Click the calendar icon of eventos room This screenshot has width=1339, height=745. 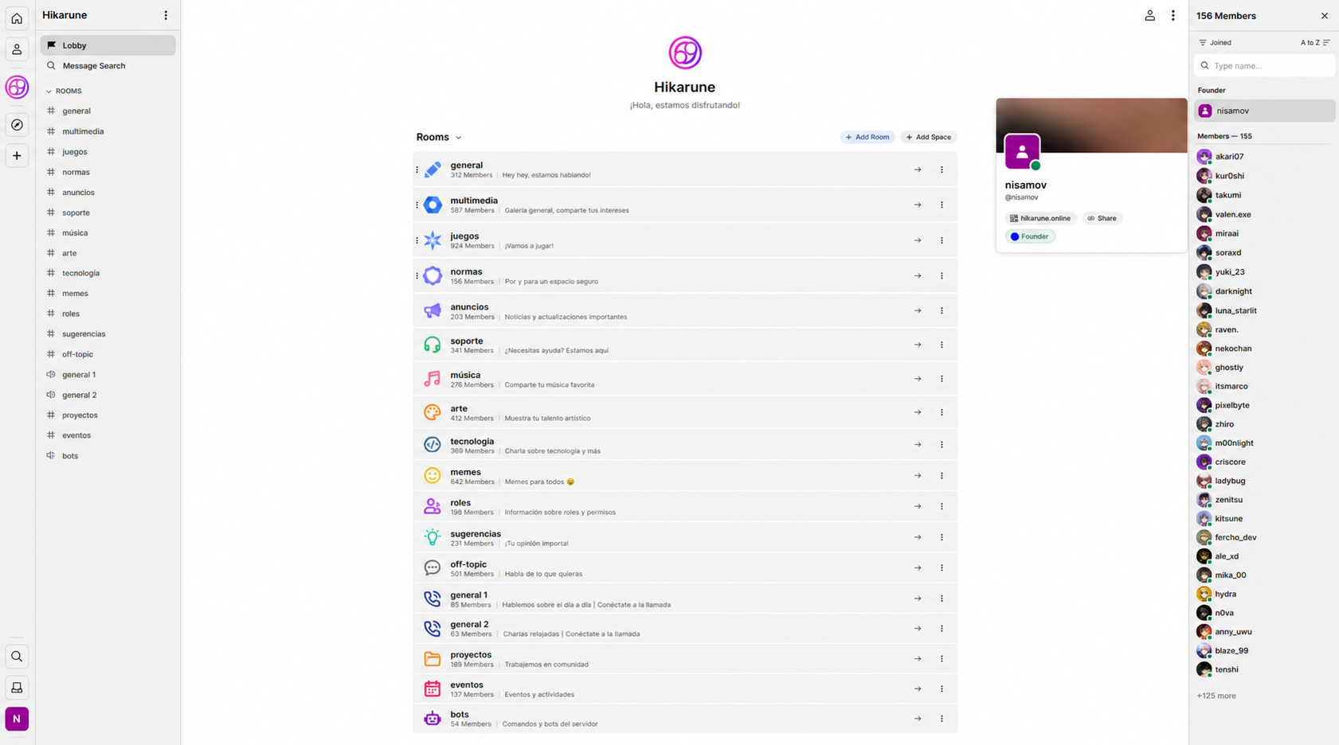[433, 689]
